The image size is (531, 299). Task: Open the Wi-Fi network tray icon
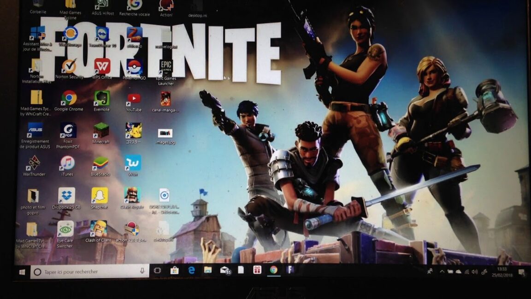[x=466, y=271]
